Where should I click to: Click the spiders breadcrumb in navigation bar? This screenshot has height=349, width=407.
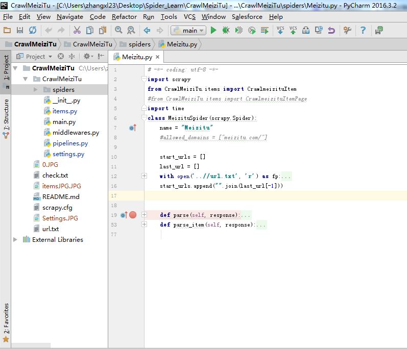(139, 44)
